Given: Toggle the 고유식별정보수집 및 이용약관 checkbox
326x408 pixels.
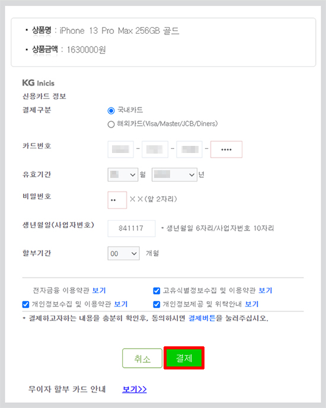Looking at the screenshot, I should (x=156, y=291).
